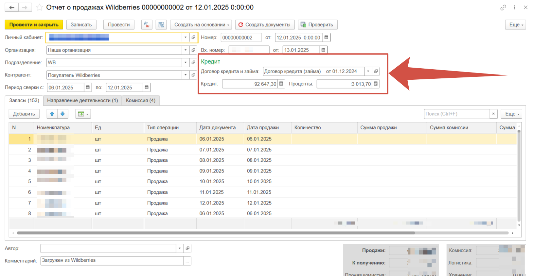
Task: Click the Провести button
Action: (x=119, y=25)
